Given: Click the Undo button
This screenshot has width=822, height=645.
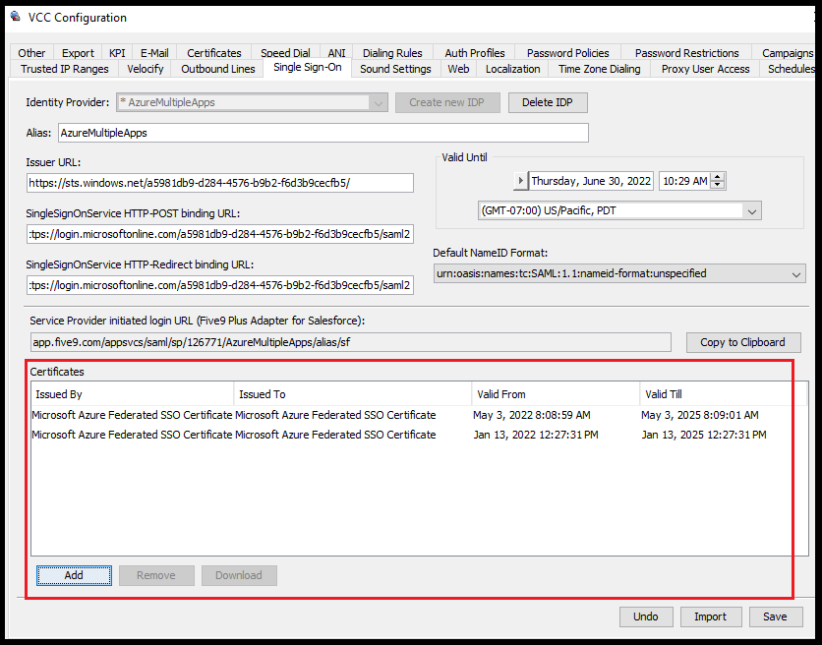Looking at the screenshot, I should coord(645,616).
